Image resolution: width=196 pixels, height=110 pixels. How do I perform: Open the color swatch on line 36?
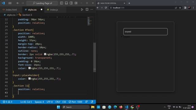pos(29,68)
